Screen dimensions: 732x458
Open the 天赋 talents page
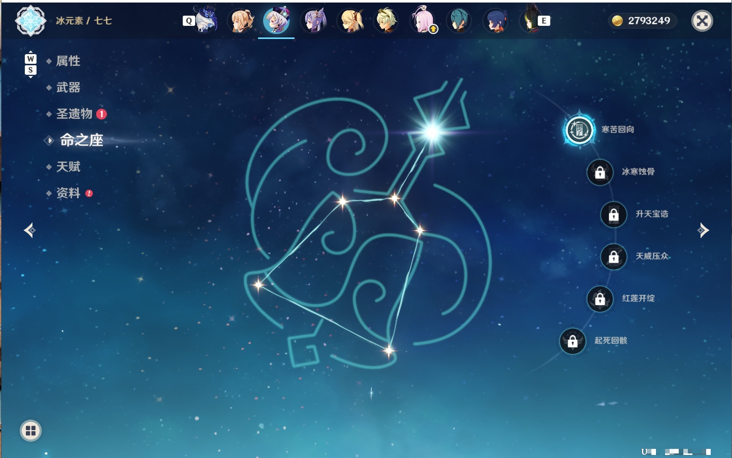click(68, 166)
